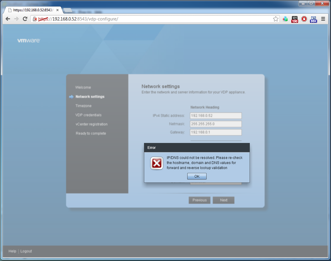Open the blue extension showing 55K badge

click(314, 20)
